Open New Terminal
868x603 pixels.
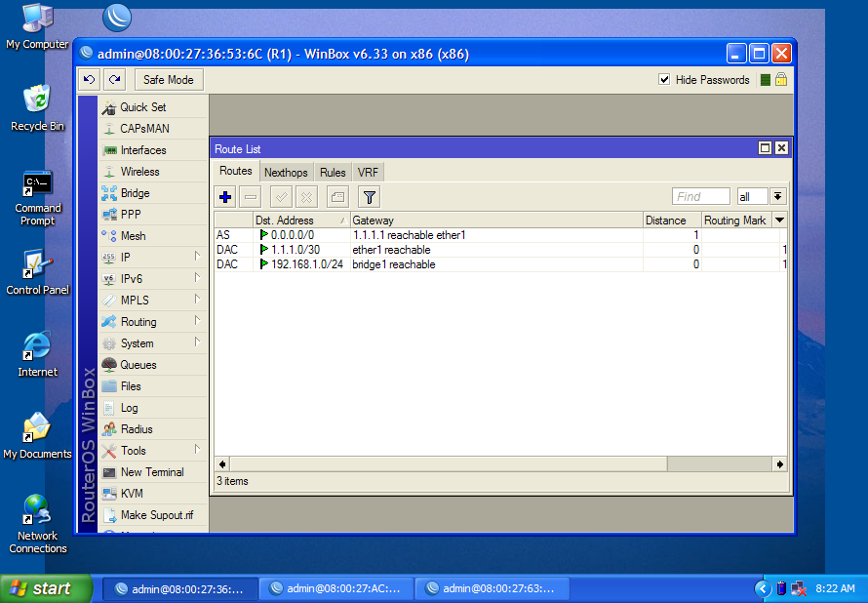153,472
